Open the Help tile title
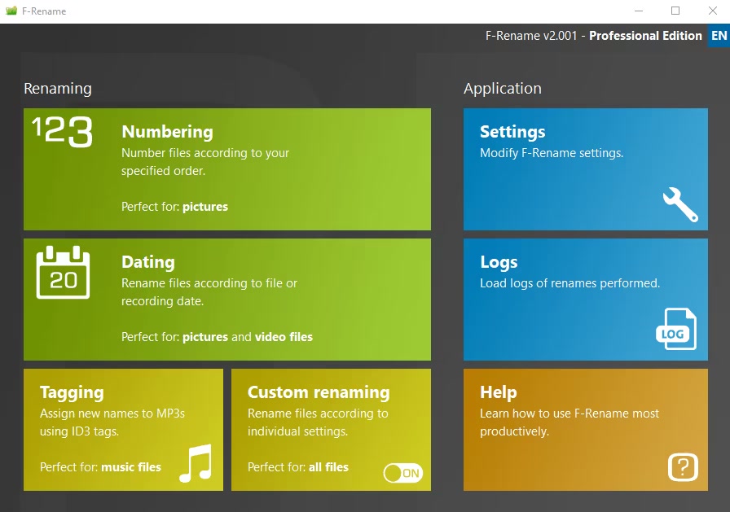Viewport: 730px width, 512px height. click(499, 392)
